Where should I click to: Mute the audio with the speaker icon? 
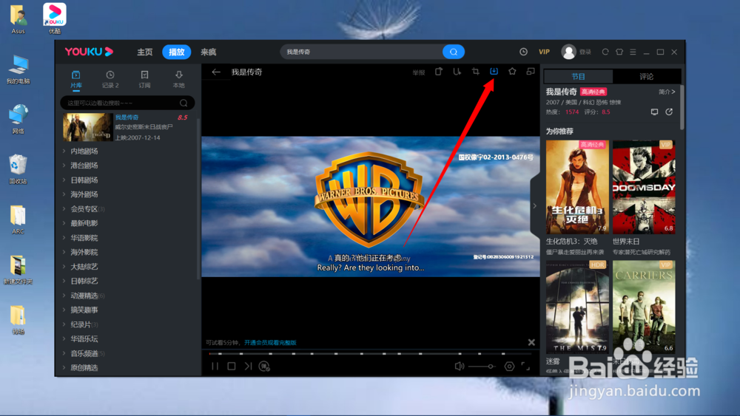click(460, 366)
